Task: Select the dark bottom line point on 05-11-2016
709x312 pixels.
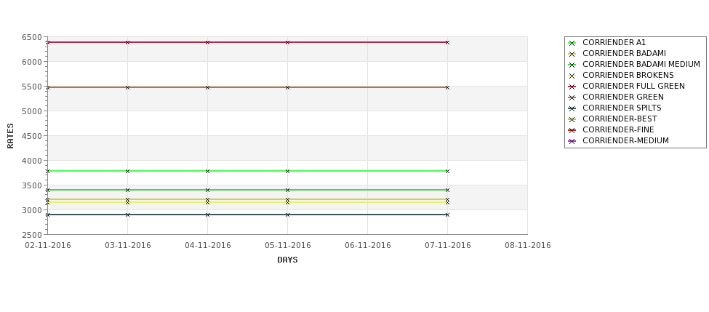Action: pyautogui.click(x=287, y=215)
